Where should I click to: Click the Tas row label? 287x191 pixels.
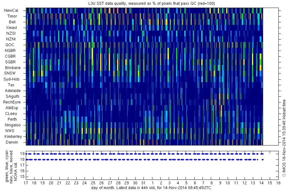click(x=11, y=85)
